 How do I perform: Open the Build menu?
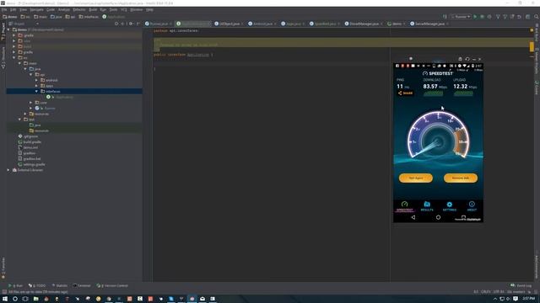coord(93,9)
